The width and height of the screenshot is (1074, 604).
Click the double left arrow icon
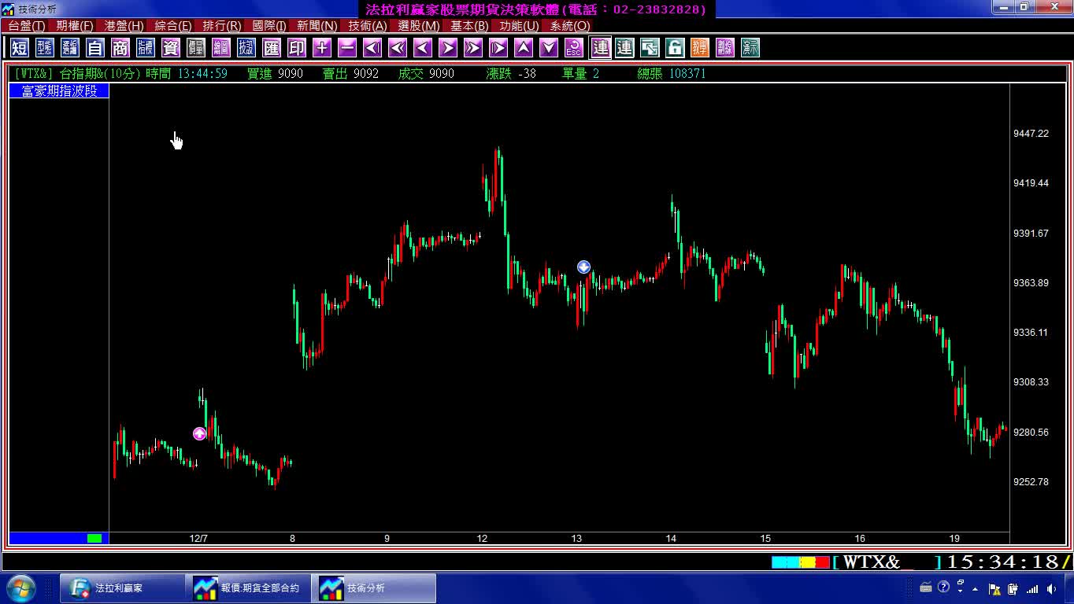[398, 48]
